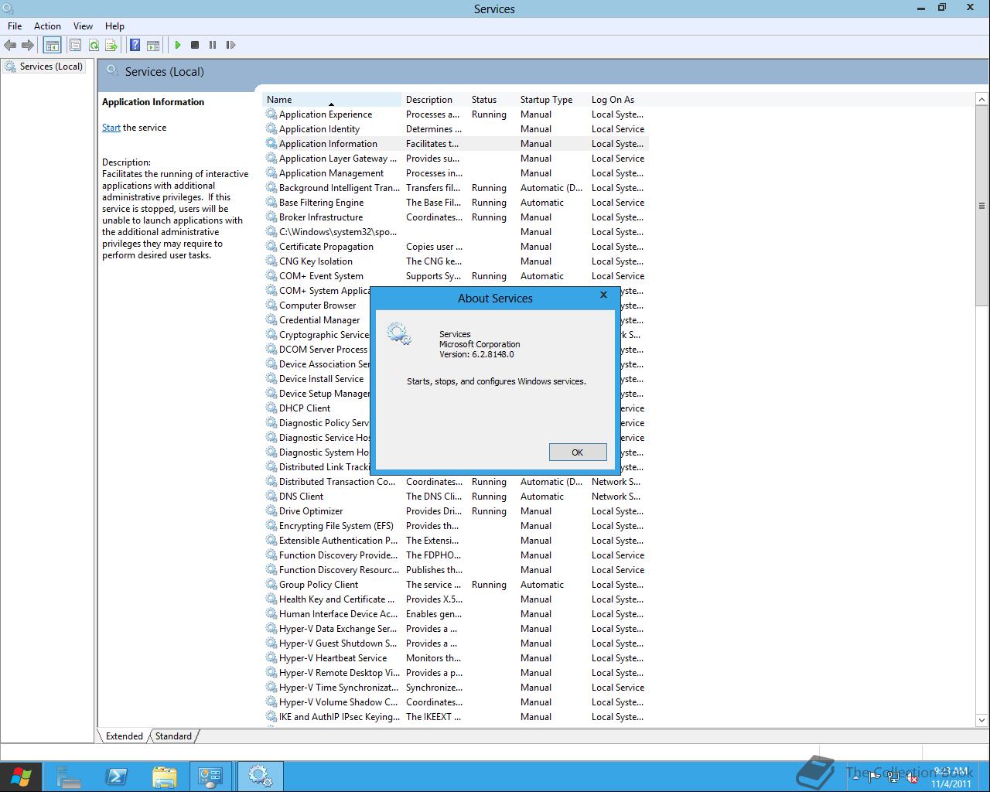Sort by the Description column header
Image resolution: width=990 pixels, height=792 pixels.
(x=435, y=99)
